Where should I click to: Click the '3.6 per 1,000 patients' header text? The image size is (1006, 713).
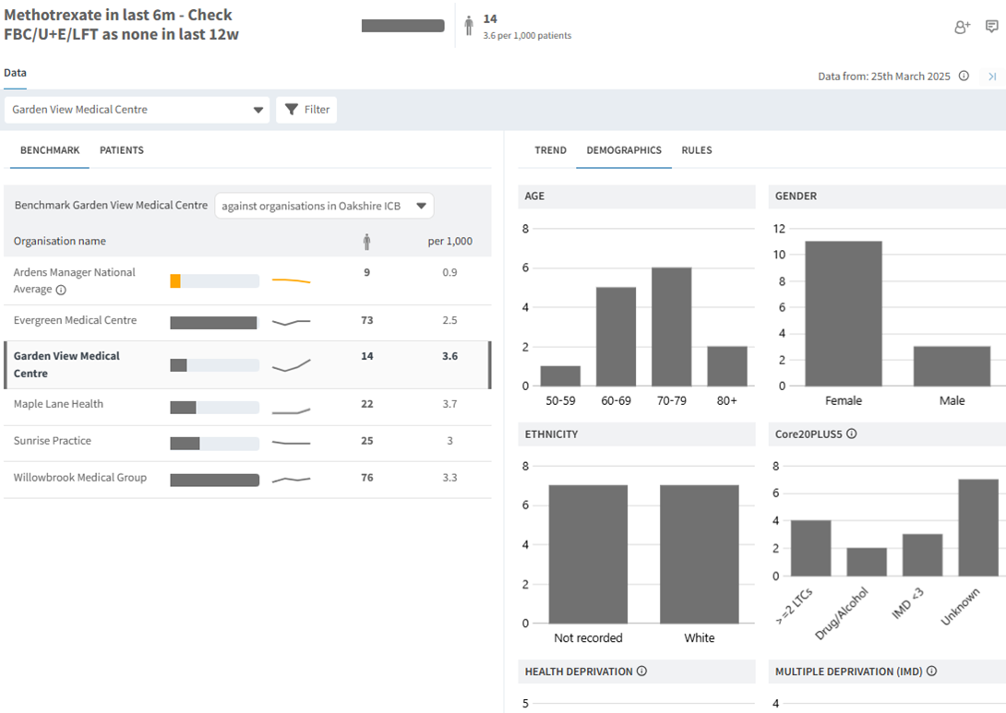click(x=527, y=35)
